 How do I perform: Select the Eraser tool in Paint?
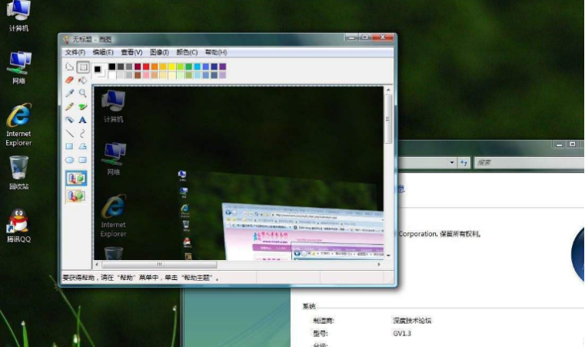click(69, 80)
